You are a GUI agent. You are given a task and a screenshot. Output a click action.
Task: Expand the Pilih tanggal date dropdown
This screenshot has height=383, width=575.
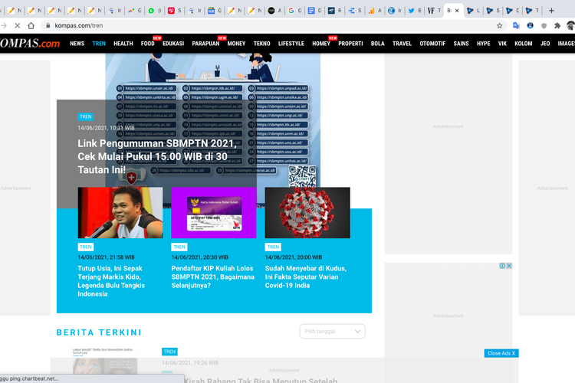coord(332,331)
